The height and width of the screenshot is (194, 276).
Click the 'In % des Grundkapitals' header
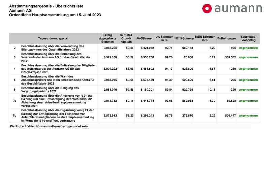126,38
